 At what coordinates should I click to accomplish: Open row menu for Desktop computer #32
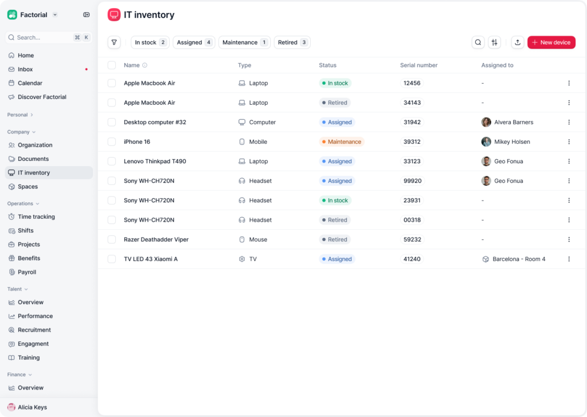point(569,123)
